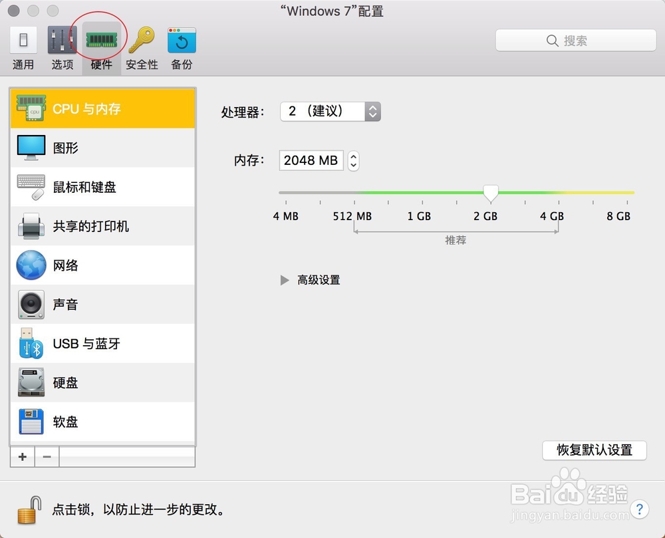Click the 硬件 tab label
The image size is (665, 538).
(x=102, y=65)
